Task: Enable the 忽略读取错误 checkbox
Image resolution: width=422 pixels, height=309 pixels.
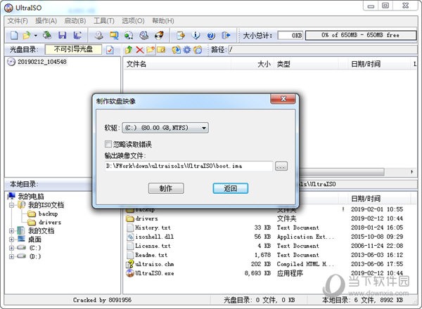Action: 108,144
